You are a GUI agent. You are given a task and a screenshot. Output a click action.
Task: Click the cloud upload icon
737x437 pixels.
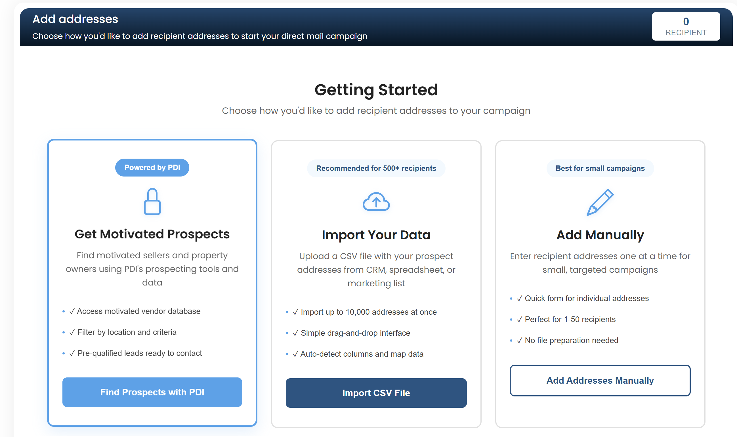point(376,202)
